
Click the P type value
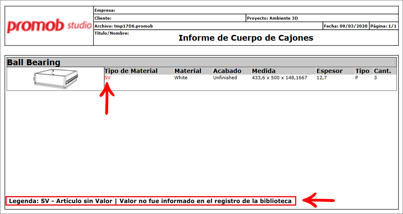click(356, 78)
